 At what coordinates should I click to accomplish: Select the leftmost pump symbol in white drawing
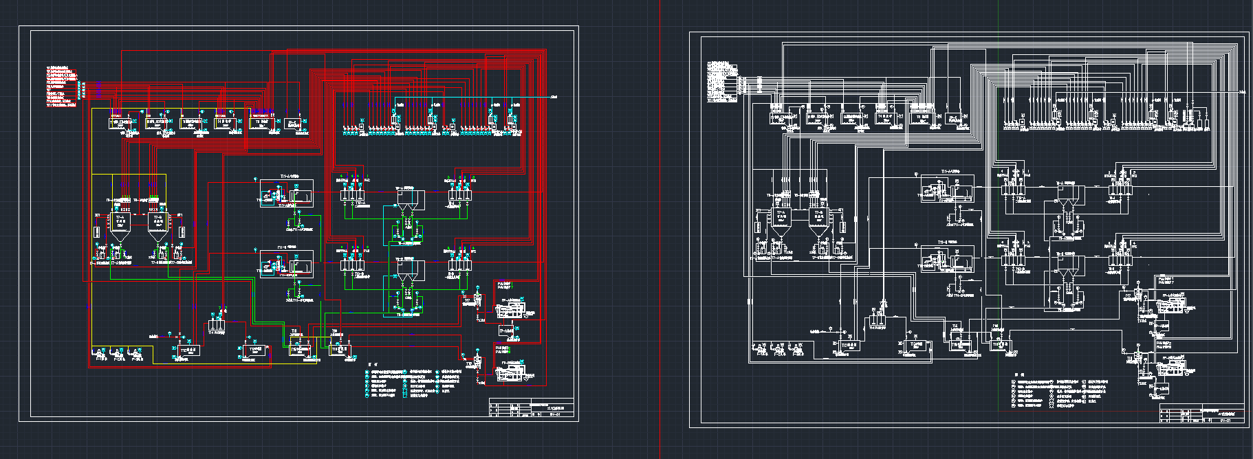coord(761,350)
